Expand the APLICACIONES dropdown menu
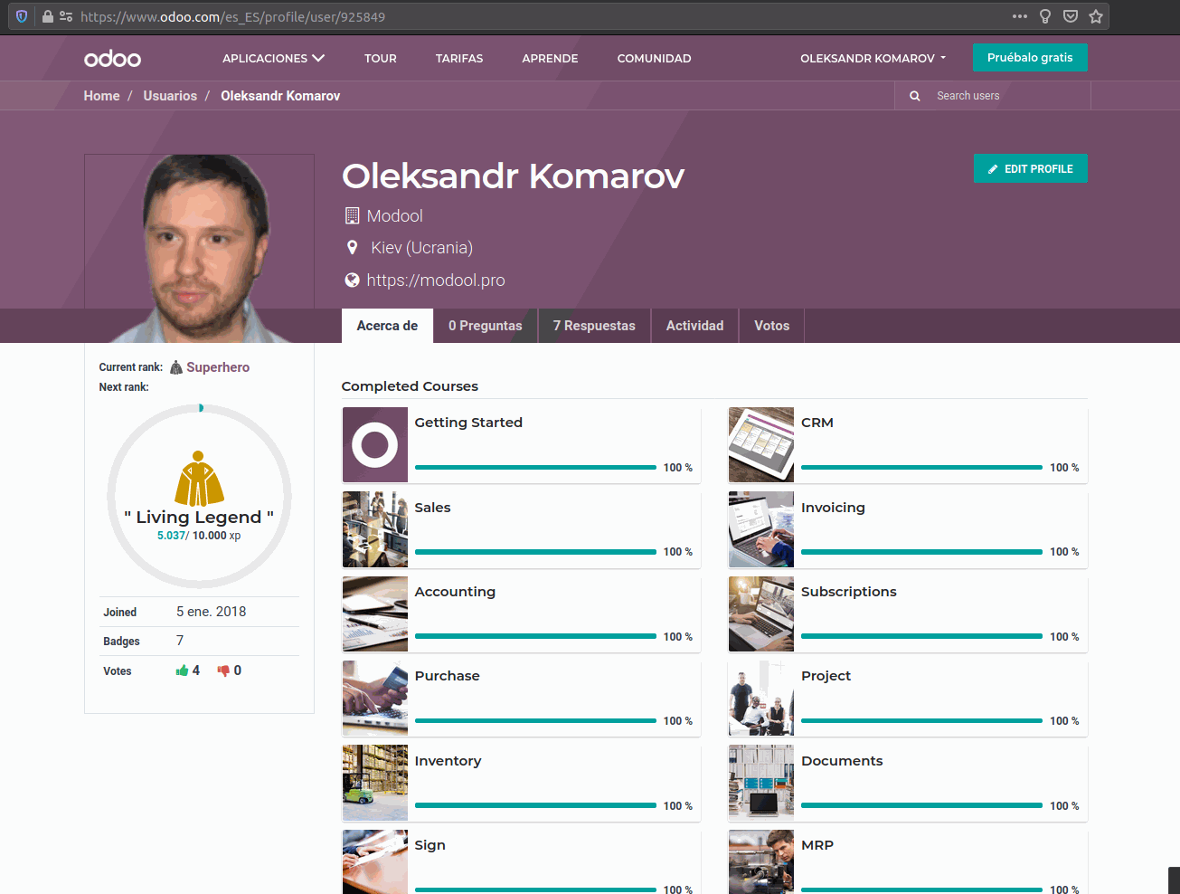The width and height of the screenshot is (1180, 894). click(273, 58)
